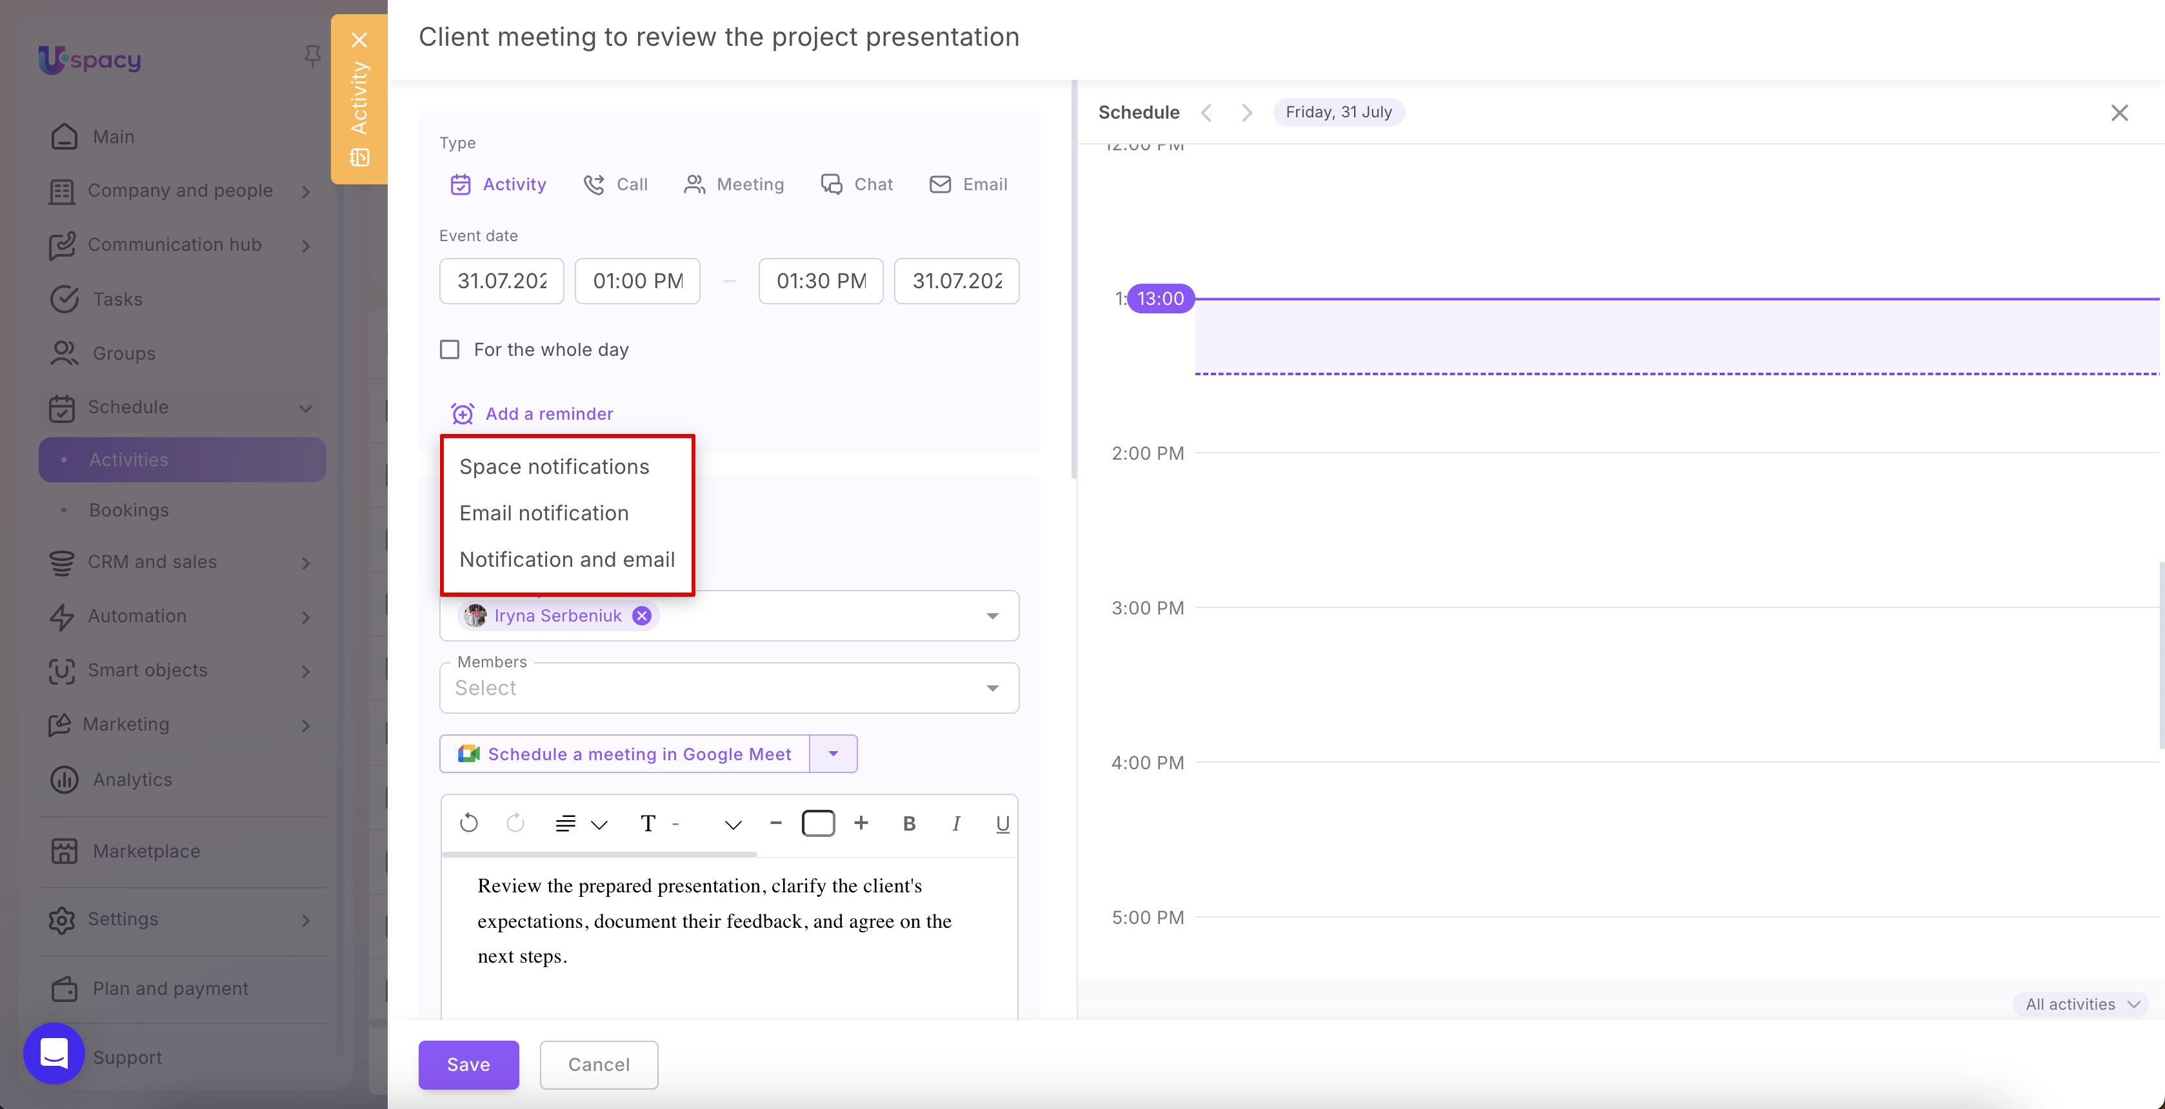Toggle italic formatting

[x=955, y=824]
